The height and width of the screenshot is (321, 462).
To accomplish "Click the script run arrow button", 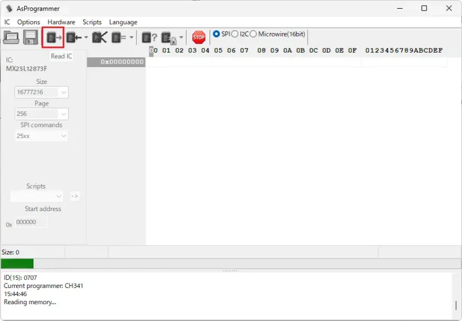I will coord(74,196).
